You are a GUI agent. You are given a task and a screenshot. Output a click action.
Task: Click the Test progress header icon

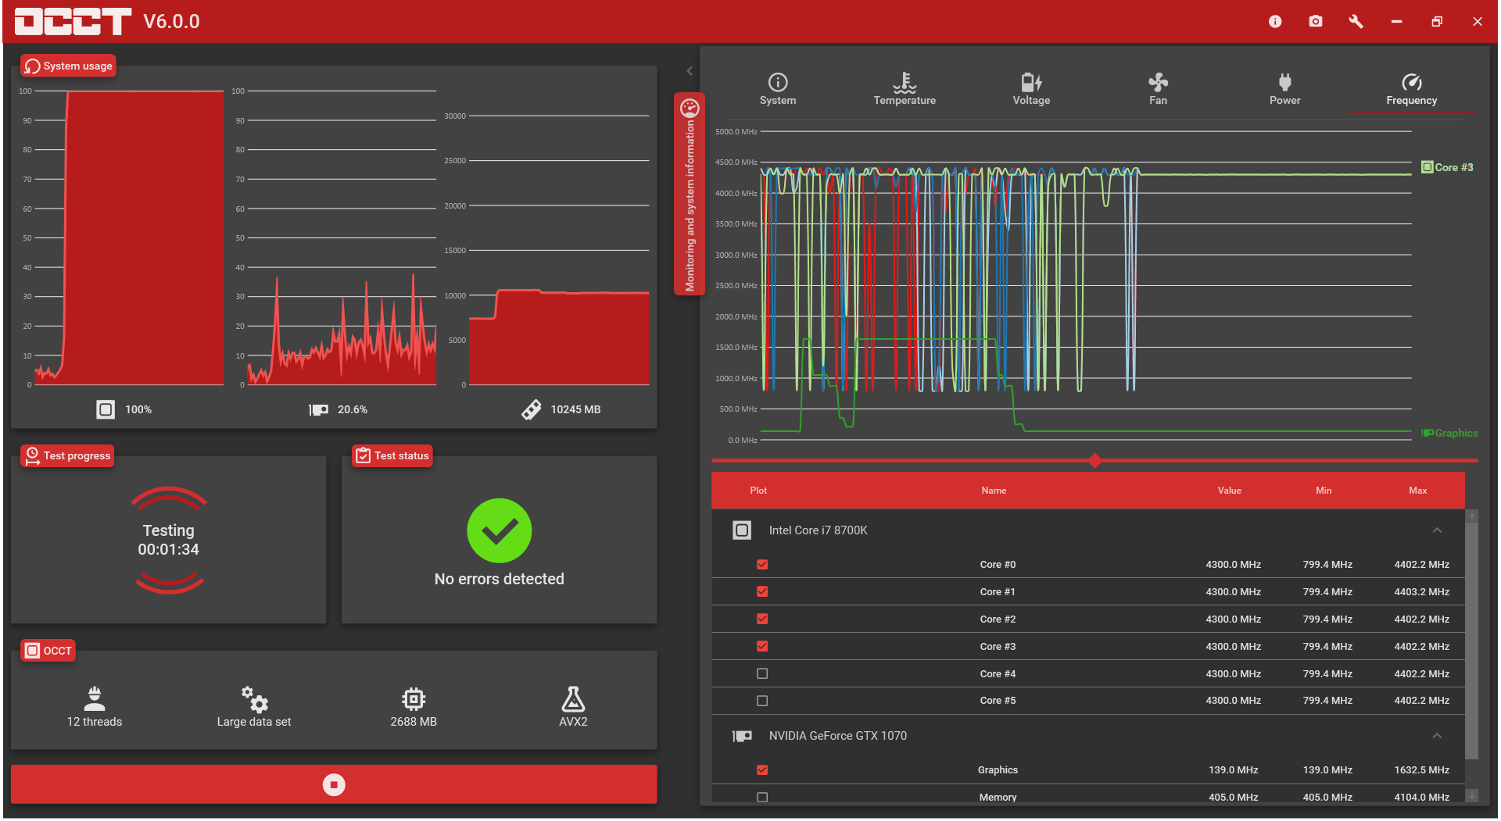click(32, 456)
